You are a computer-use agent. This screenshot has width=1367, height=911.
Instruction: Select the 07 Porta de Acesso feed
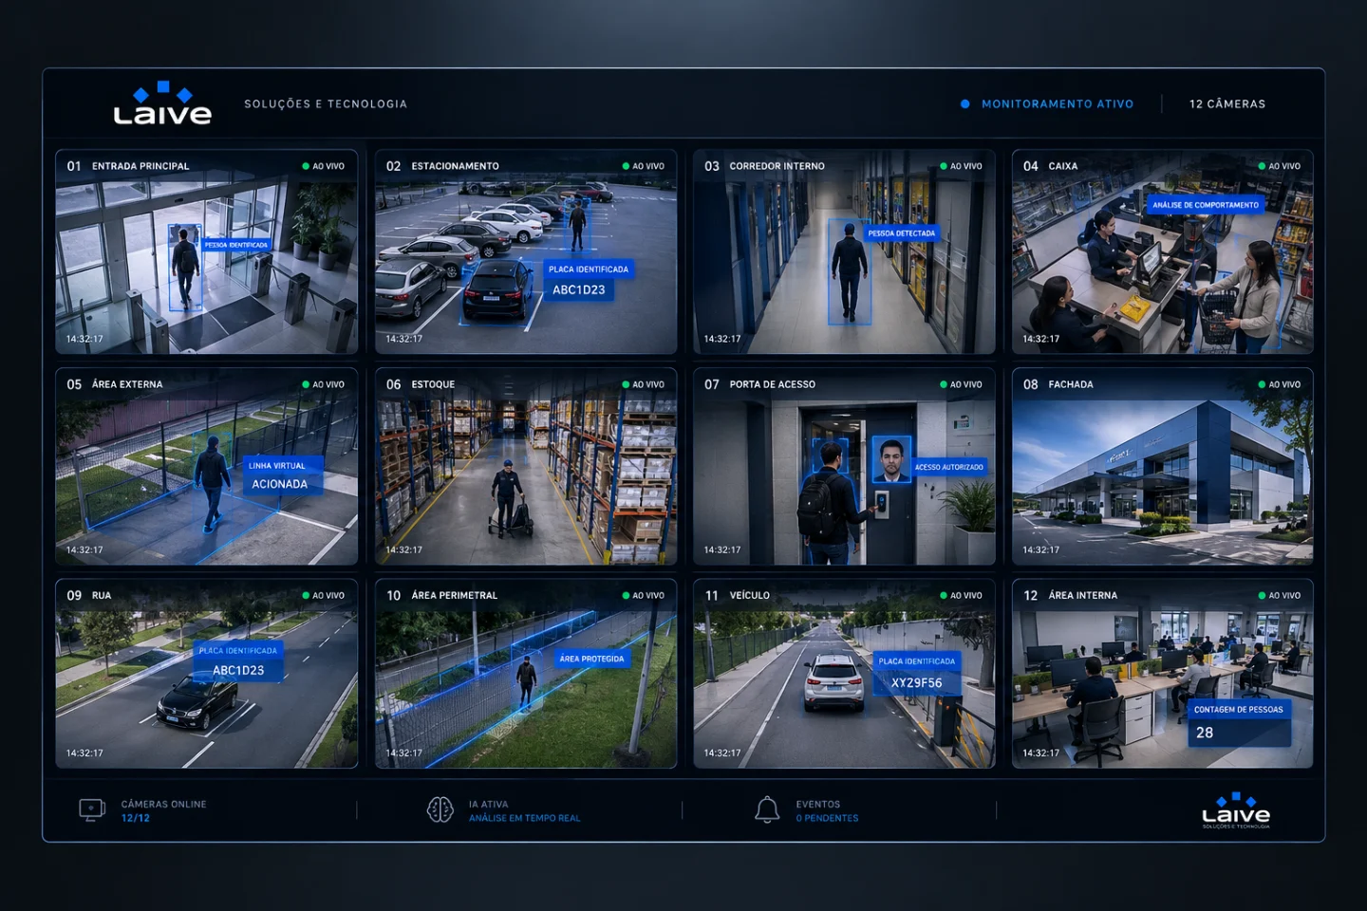coord(844,467)
